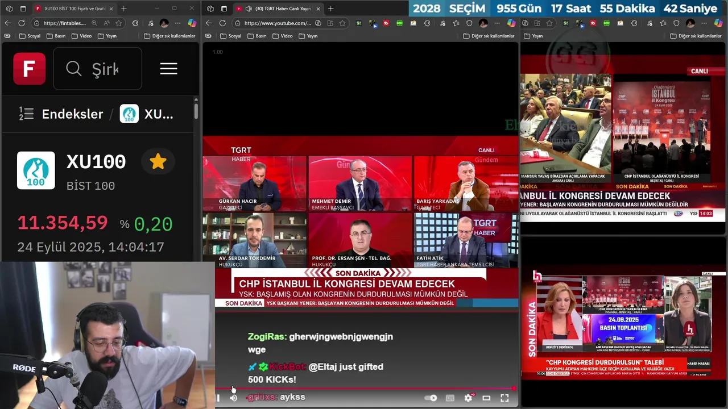Open Copilot in the rightmost window
728x409 pixels.
click(718, 23)
